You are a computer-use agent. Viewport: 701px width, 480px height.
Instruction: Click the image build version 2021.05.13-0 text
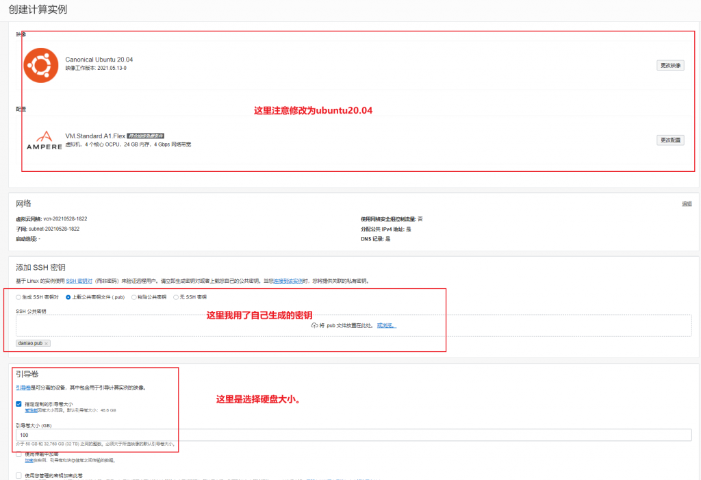pyautogui.click(x=112, y=68)
